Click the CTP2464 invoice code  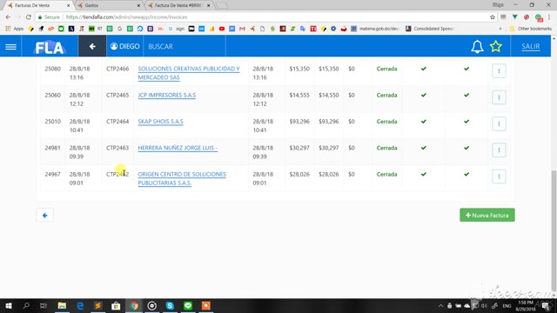[x=117, y=122]
